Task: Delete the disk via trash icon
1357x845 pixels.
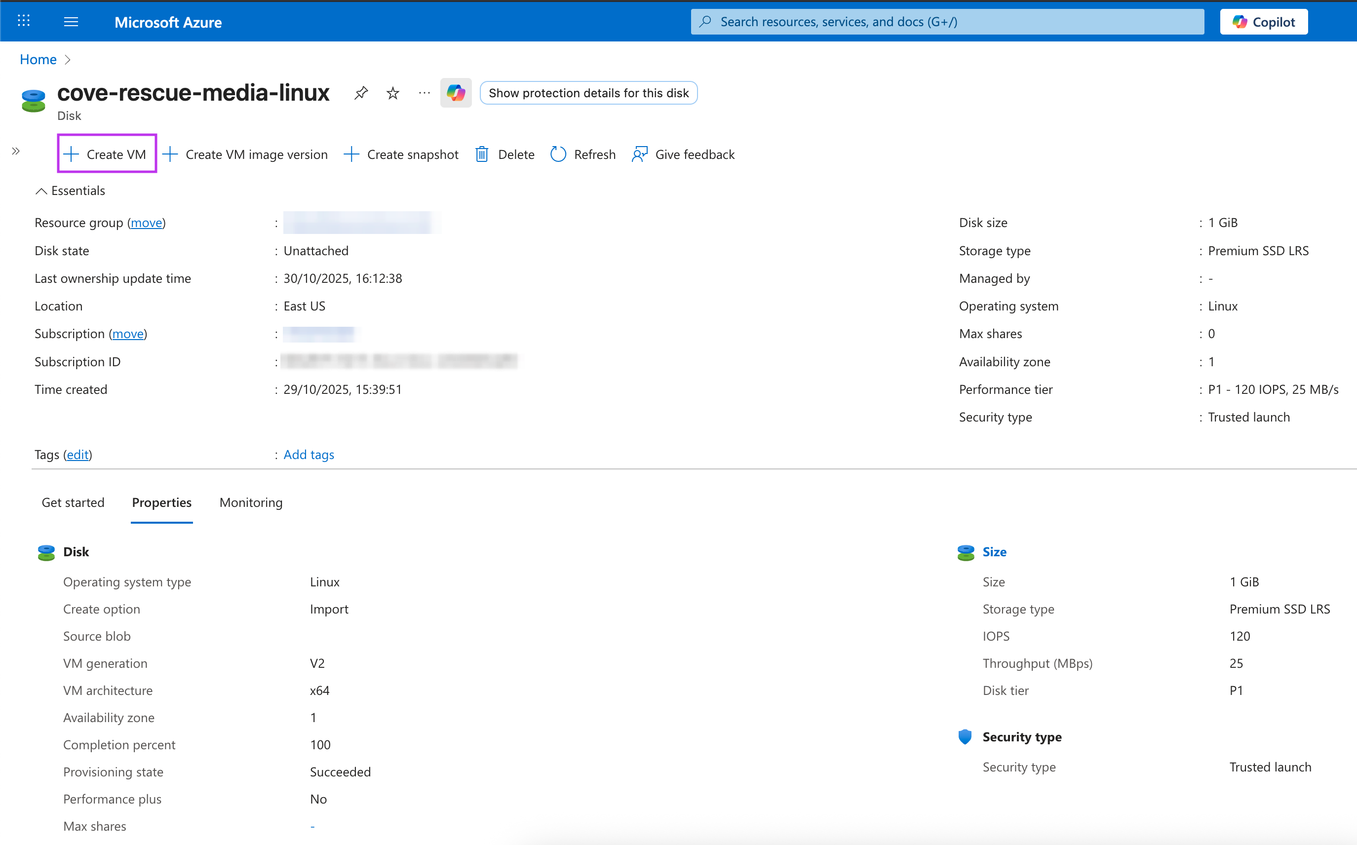Action: 504,154
